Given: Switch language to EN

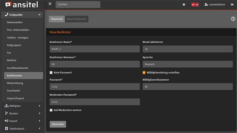Looking at the screenshot, I should (197, 5).
